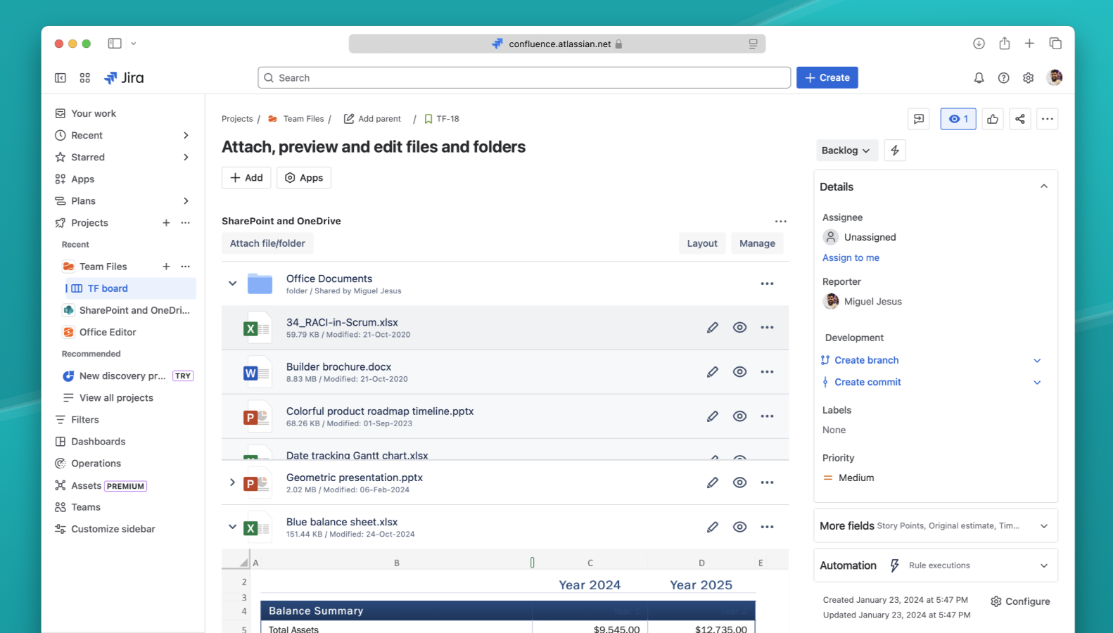The height and width of the screenshot is (633, 1113).
Task: Collapse the Office Documents folder
Action: [232, 283]
